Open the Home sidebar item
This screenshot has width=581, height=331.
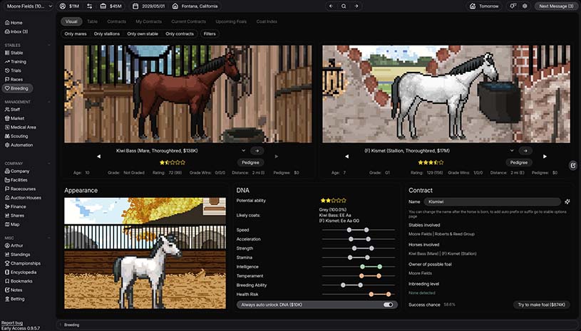pyautogui.click(x=14, y=23)
